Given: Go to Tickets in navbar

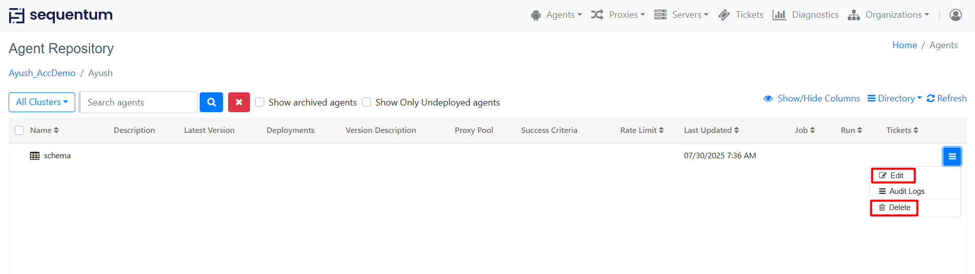Looking at the screenshot, I should pyautogui.click(x=741, y=15).
